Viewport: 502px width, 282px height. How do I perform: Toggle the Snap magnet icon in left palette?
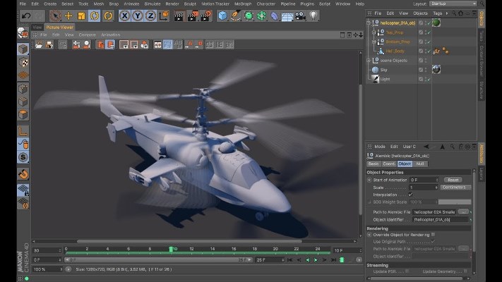[x=23, y=174]
